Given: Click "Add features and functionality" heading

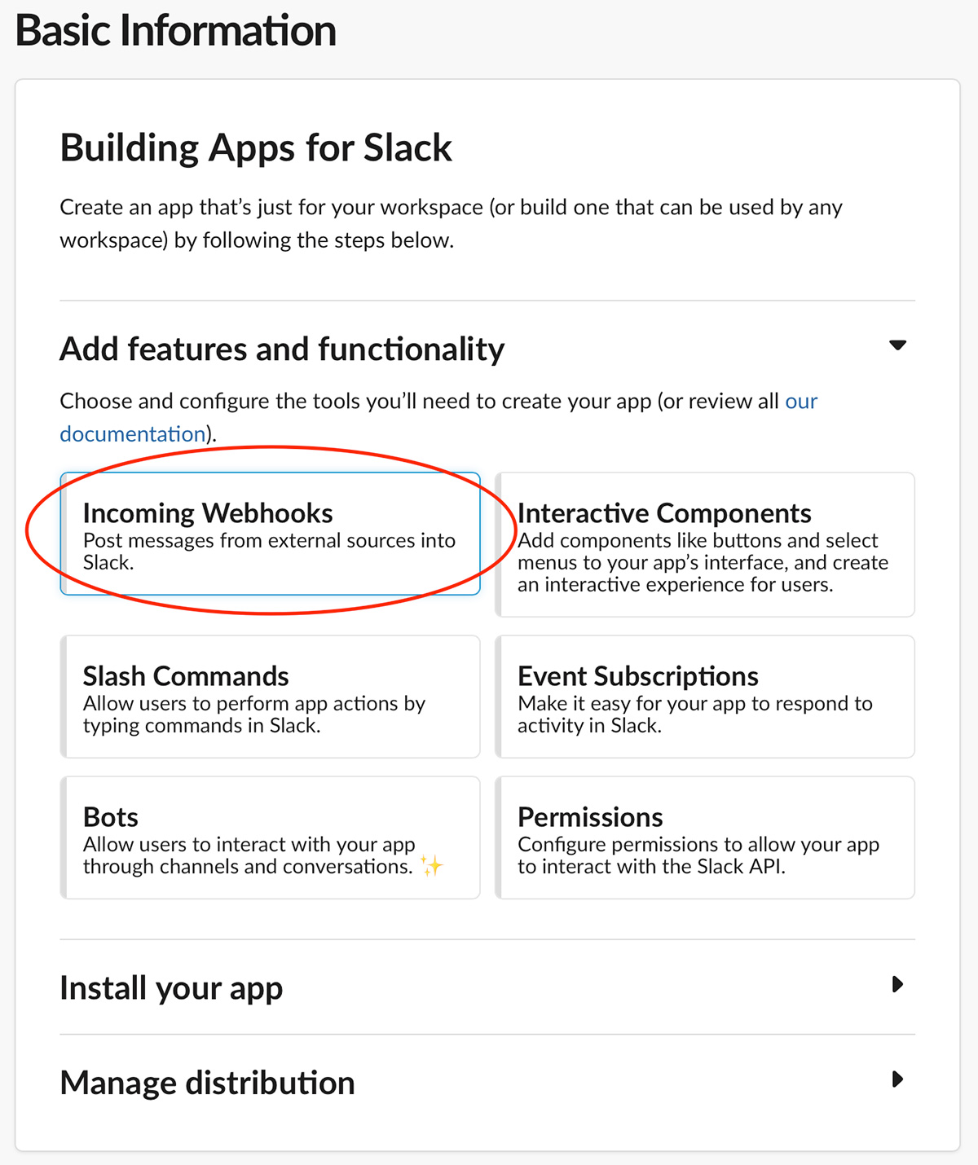Looking at the screenshot, I should coord(282,349).
